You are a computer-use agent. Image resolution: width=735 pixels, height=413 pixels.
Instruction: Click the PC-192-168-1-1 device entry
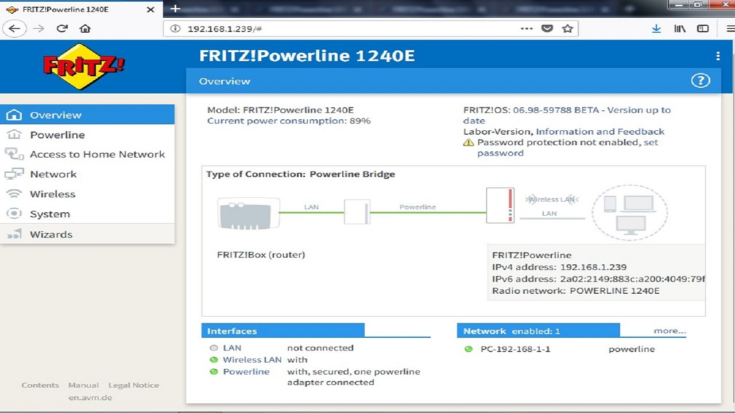[515, 349]
